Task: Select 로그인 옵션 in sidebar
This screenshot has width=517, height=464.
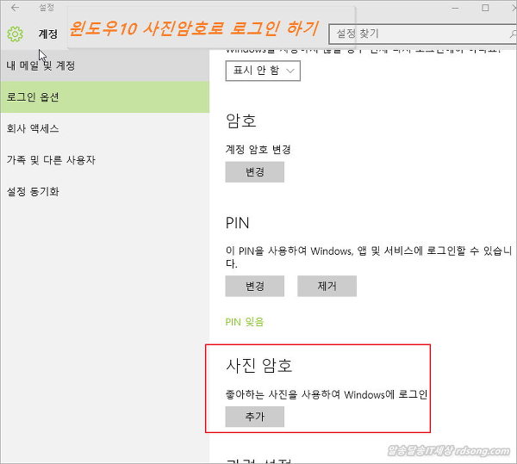Action: pyautogui.click(x=104, y=97)
